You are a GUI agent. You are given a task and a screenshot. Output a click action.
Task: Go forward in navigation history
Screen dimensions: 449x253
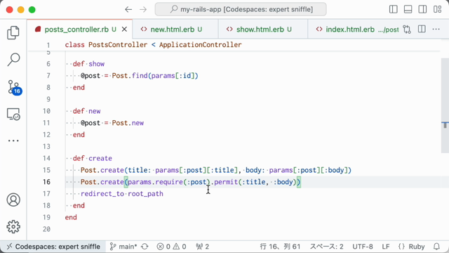pyautogui.click(x=143, y=9)
